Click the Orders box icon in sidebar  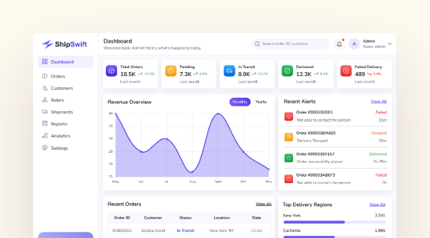click(x=45, y=76)
